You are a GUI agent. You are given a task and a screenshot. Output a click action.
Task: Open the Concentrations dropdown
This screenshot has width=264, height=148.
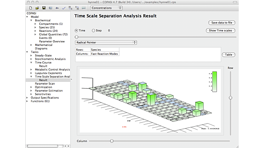106,8
